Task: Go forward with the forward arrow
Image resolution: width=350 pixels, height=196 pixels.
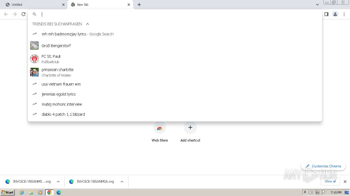Action: [15, 14]
